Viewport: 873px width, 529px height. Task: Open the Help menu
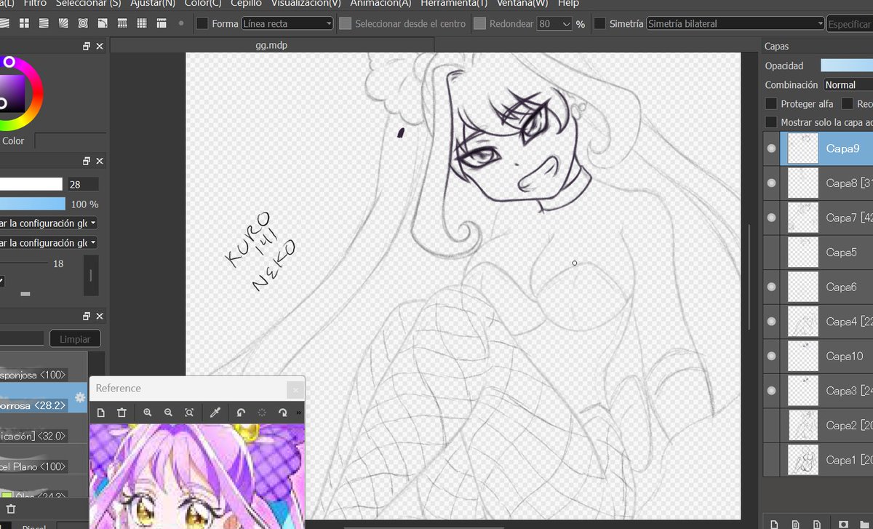point(568,4)
